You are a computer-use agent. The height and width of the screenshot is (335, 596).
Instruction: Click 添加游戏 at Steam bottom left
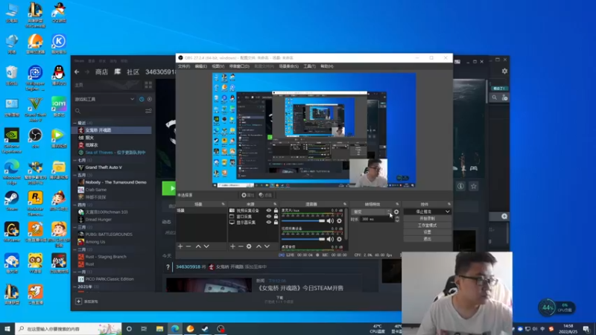coord(87,301)
